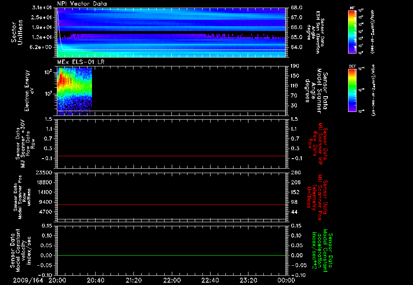Image resolution: width=413 pixels, height=285 pixels.
Task: Click the "1.2e+01" Sector axis tick
Action: 42,37
